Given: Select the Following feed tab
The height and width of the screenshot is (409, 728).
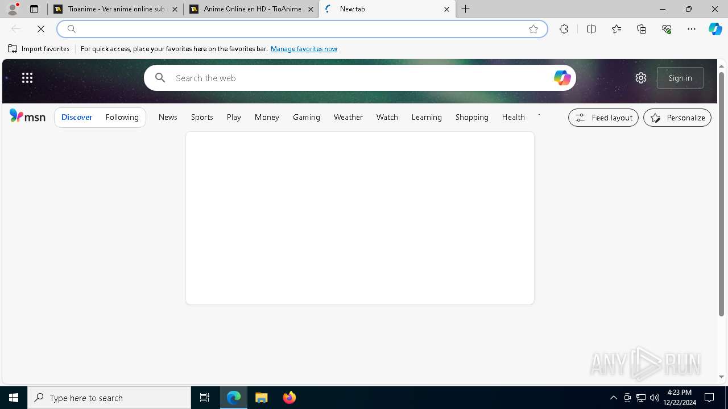Looking at the screenshot, I should 122,117.
